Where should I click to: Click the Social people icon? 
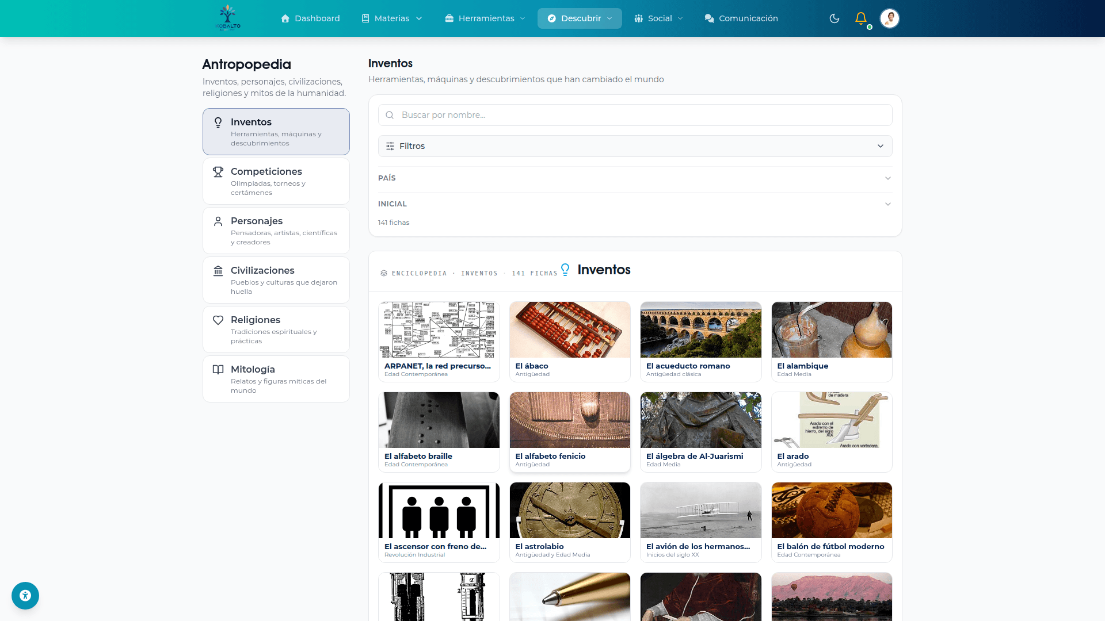click(638, 18)
